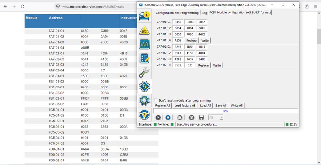This screenshot has height=165, width=321.
Task: Edit the A85B field in row 7A7-01-04
Action: 178,40
